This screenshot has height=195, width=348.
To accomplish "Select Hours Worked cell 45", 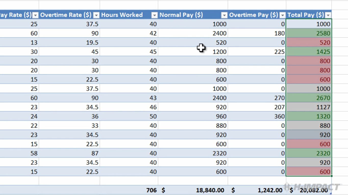I will click(129, 52).
